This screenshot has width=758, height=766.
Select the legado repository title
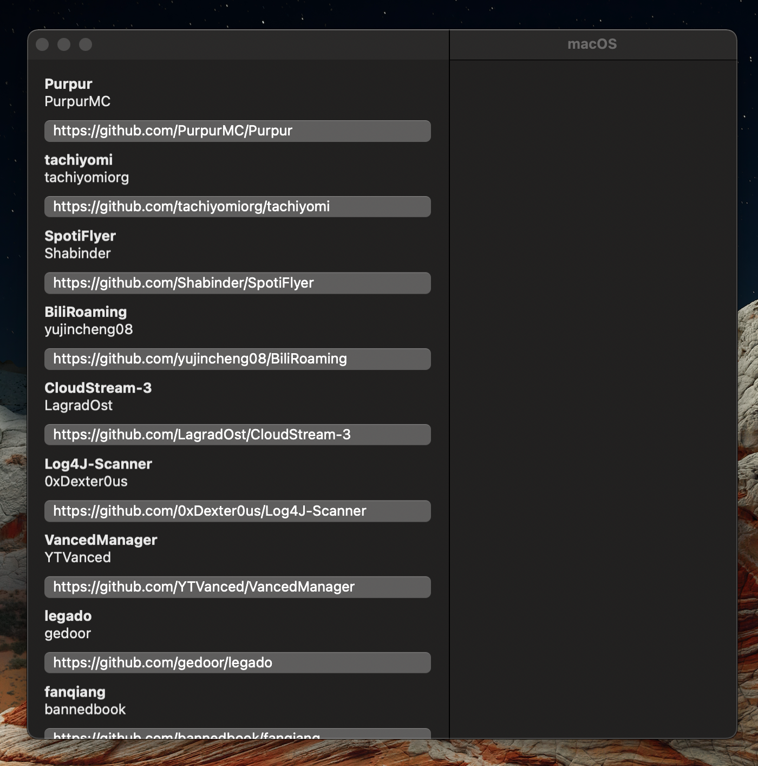pyautogui.click(x=68, y=616)
